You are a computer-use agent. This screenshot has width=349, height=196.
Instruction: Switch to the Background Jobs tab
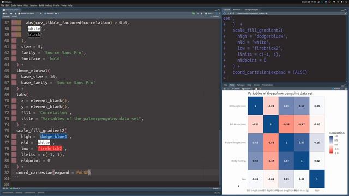(251, 10)
